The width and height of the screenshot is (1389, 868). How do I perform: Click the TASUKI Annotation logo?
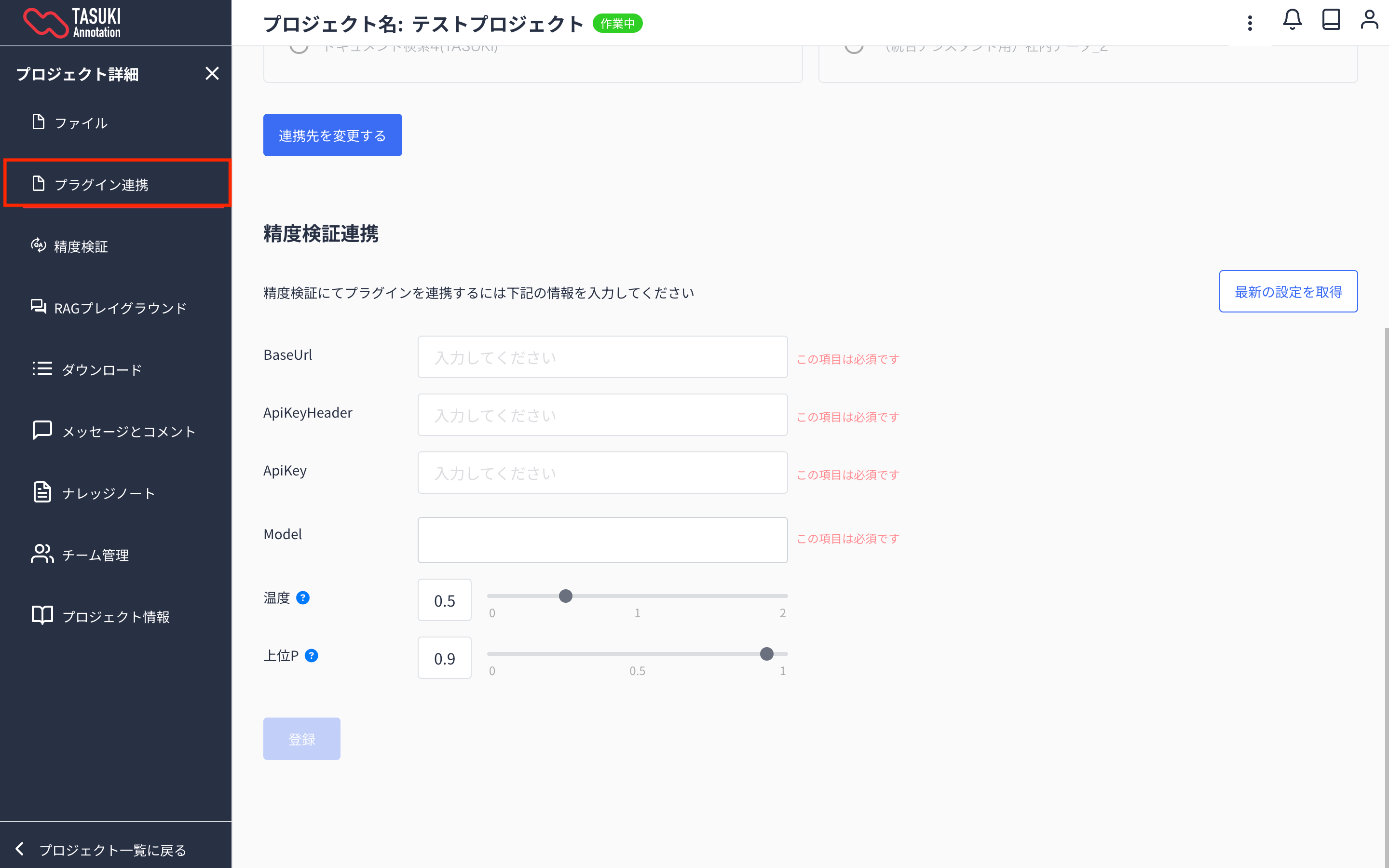pos(72,23)
